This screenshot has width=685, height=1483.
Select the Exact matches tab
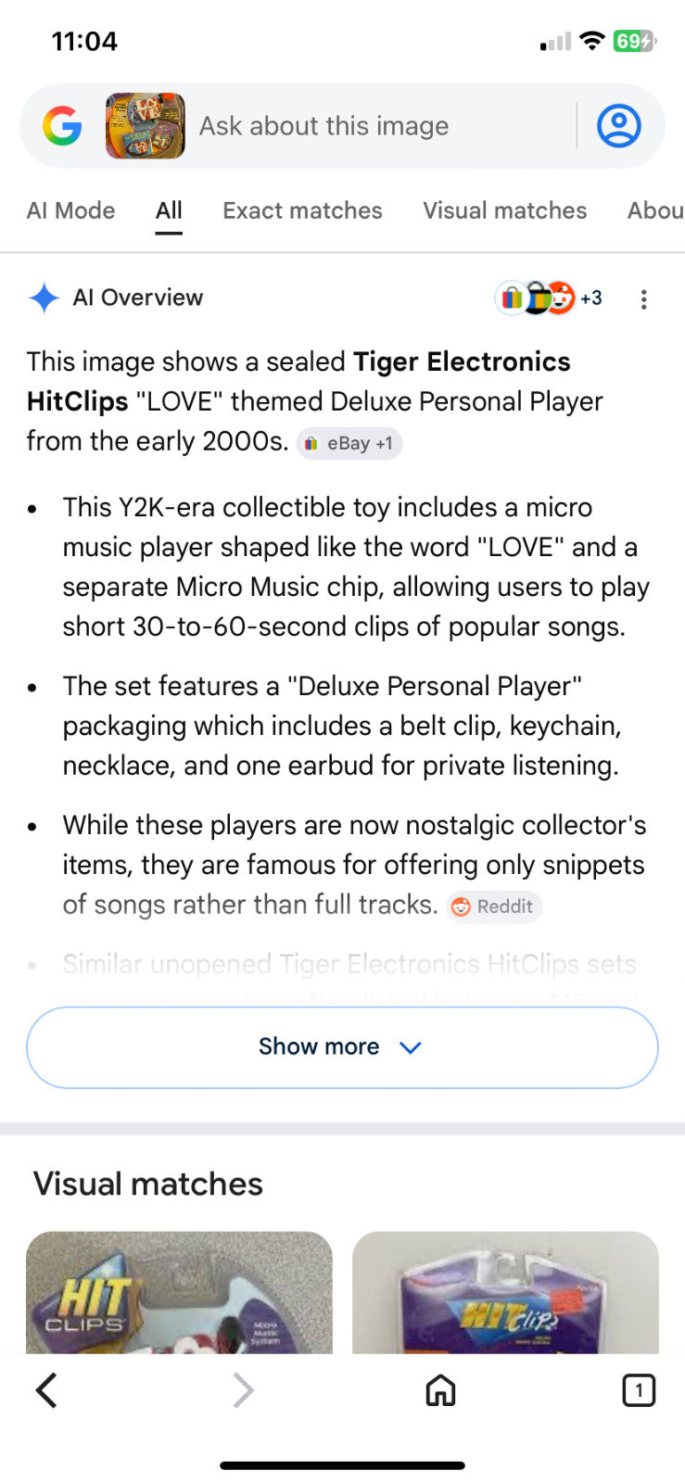coord(302,210)
